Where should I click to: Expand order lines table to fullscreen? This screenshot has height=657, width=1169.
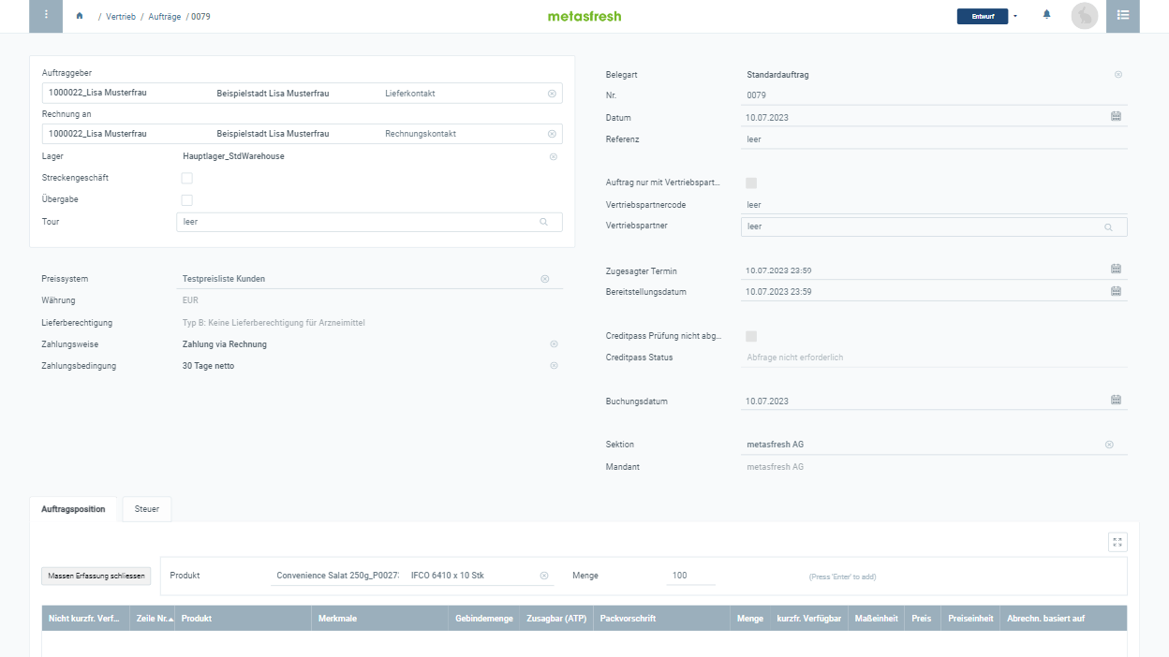[1117, 542]
